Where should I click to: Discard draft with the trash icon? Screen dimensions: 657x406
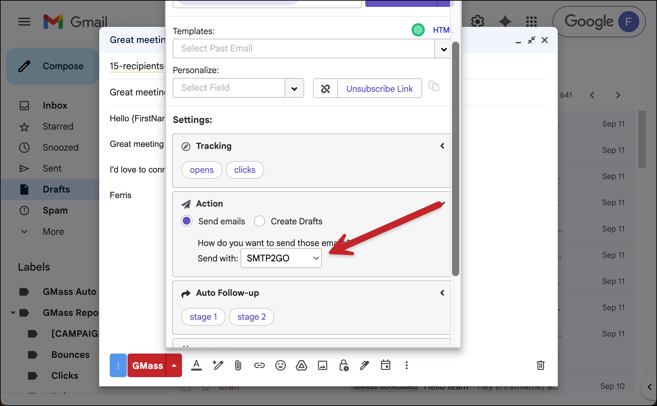coord(540,365)
